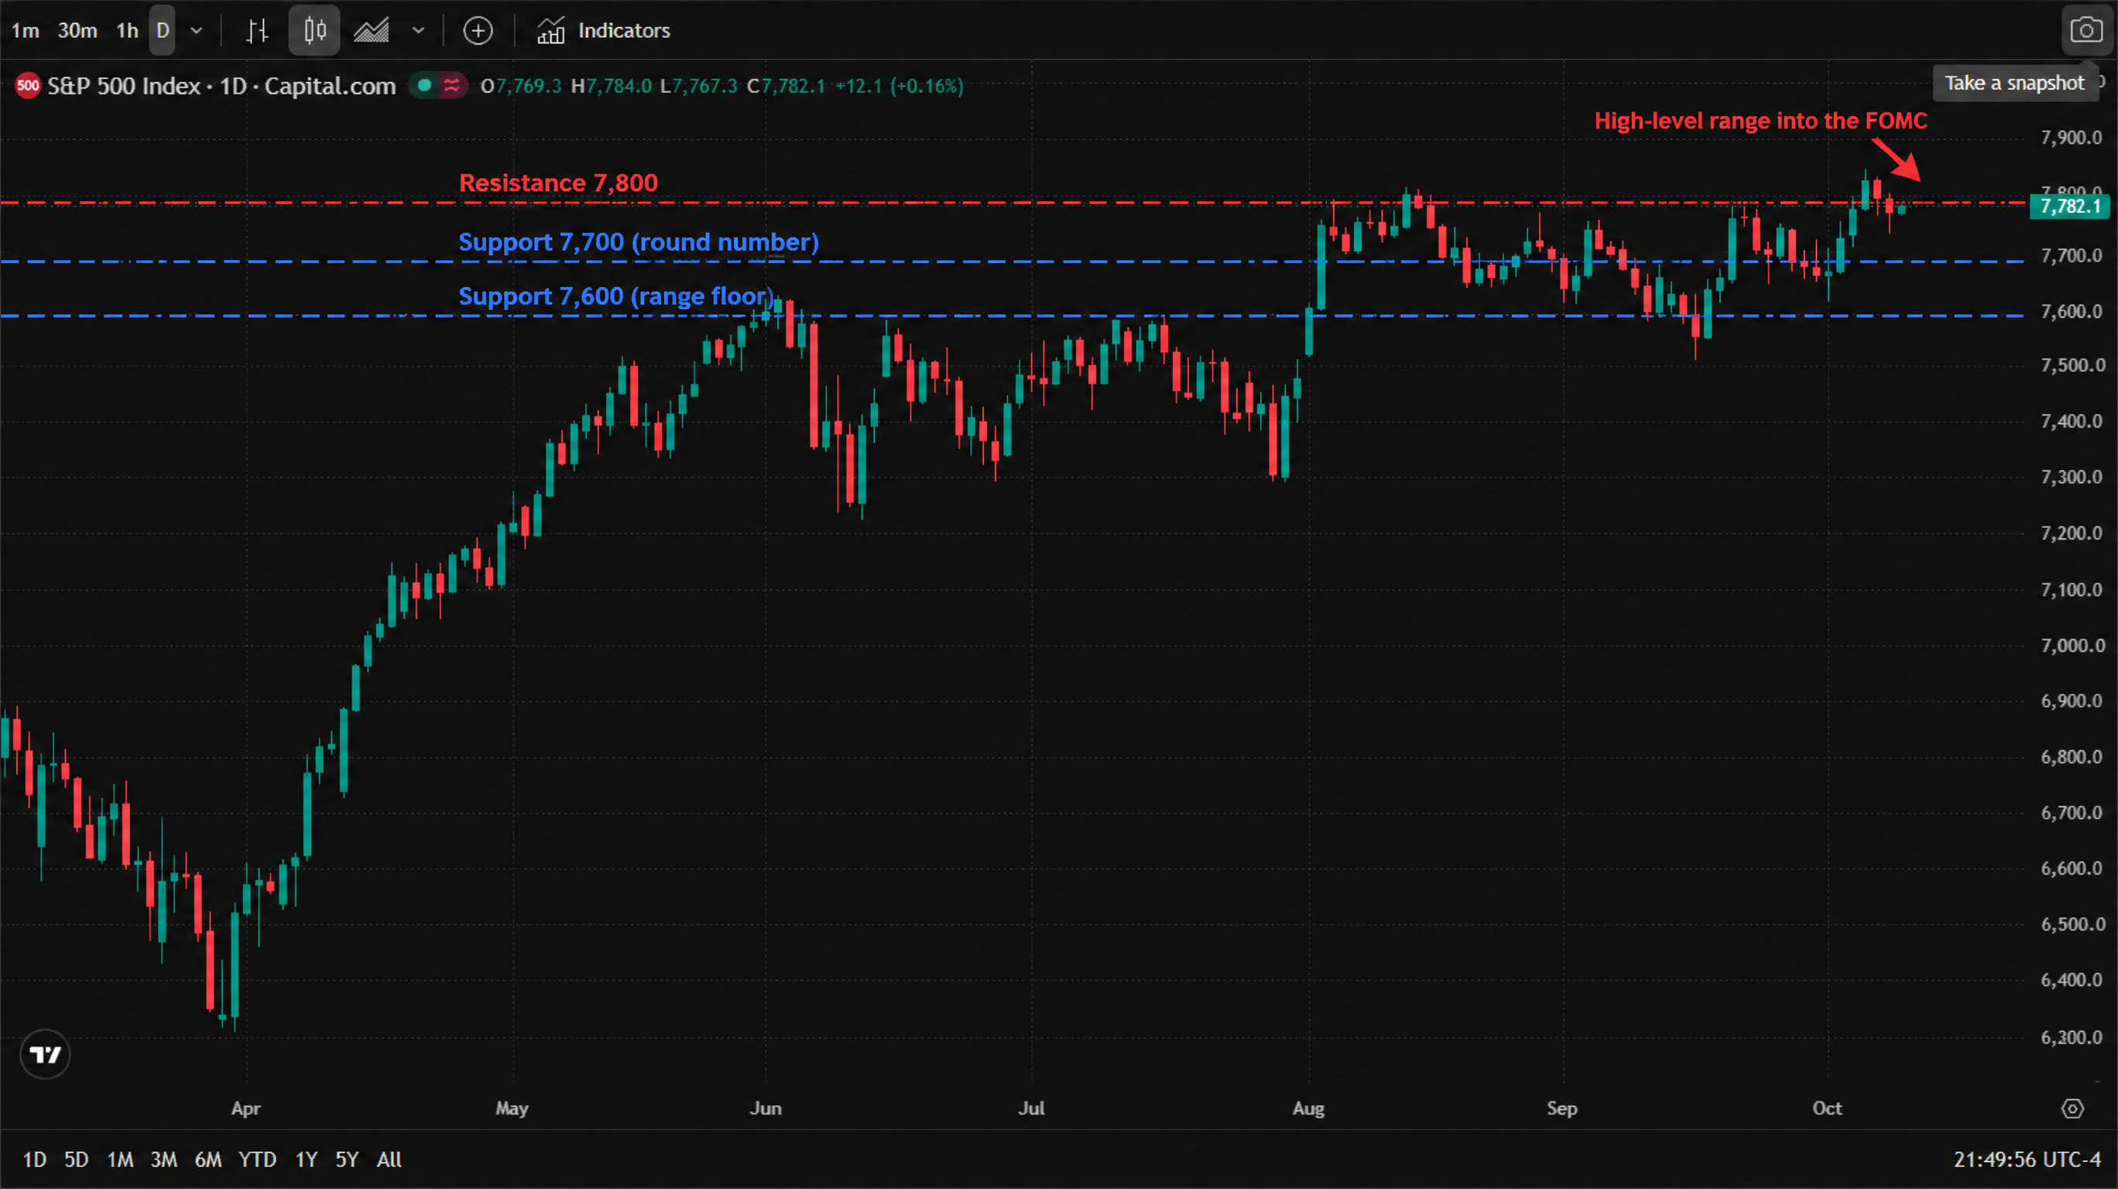Set date range to All

tap(389, 1160)
